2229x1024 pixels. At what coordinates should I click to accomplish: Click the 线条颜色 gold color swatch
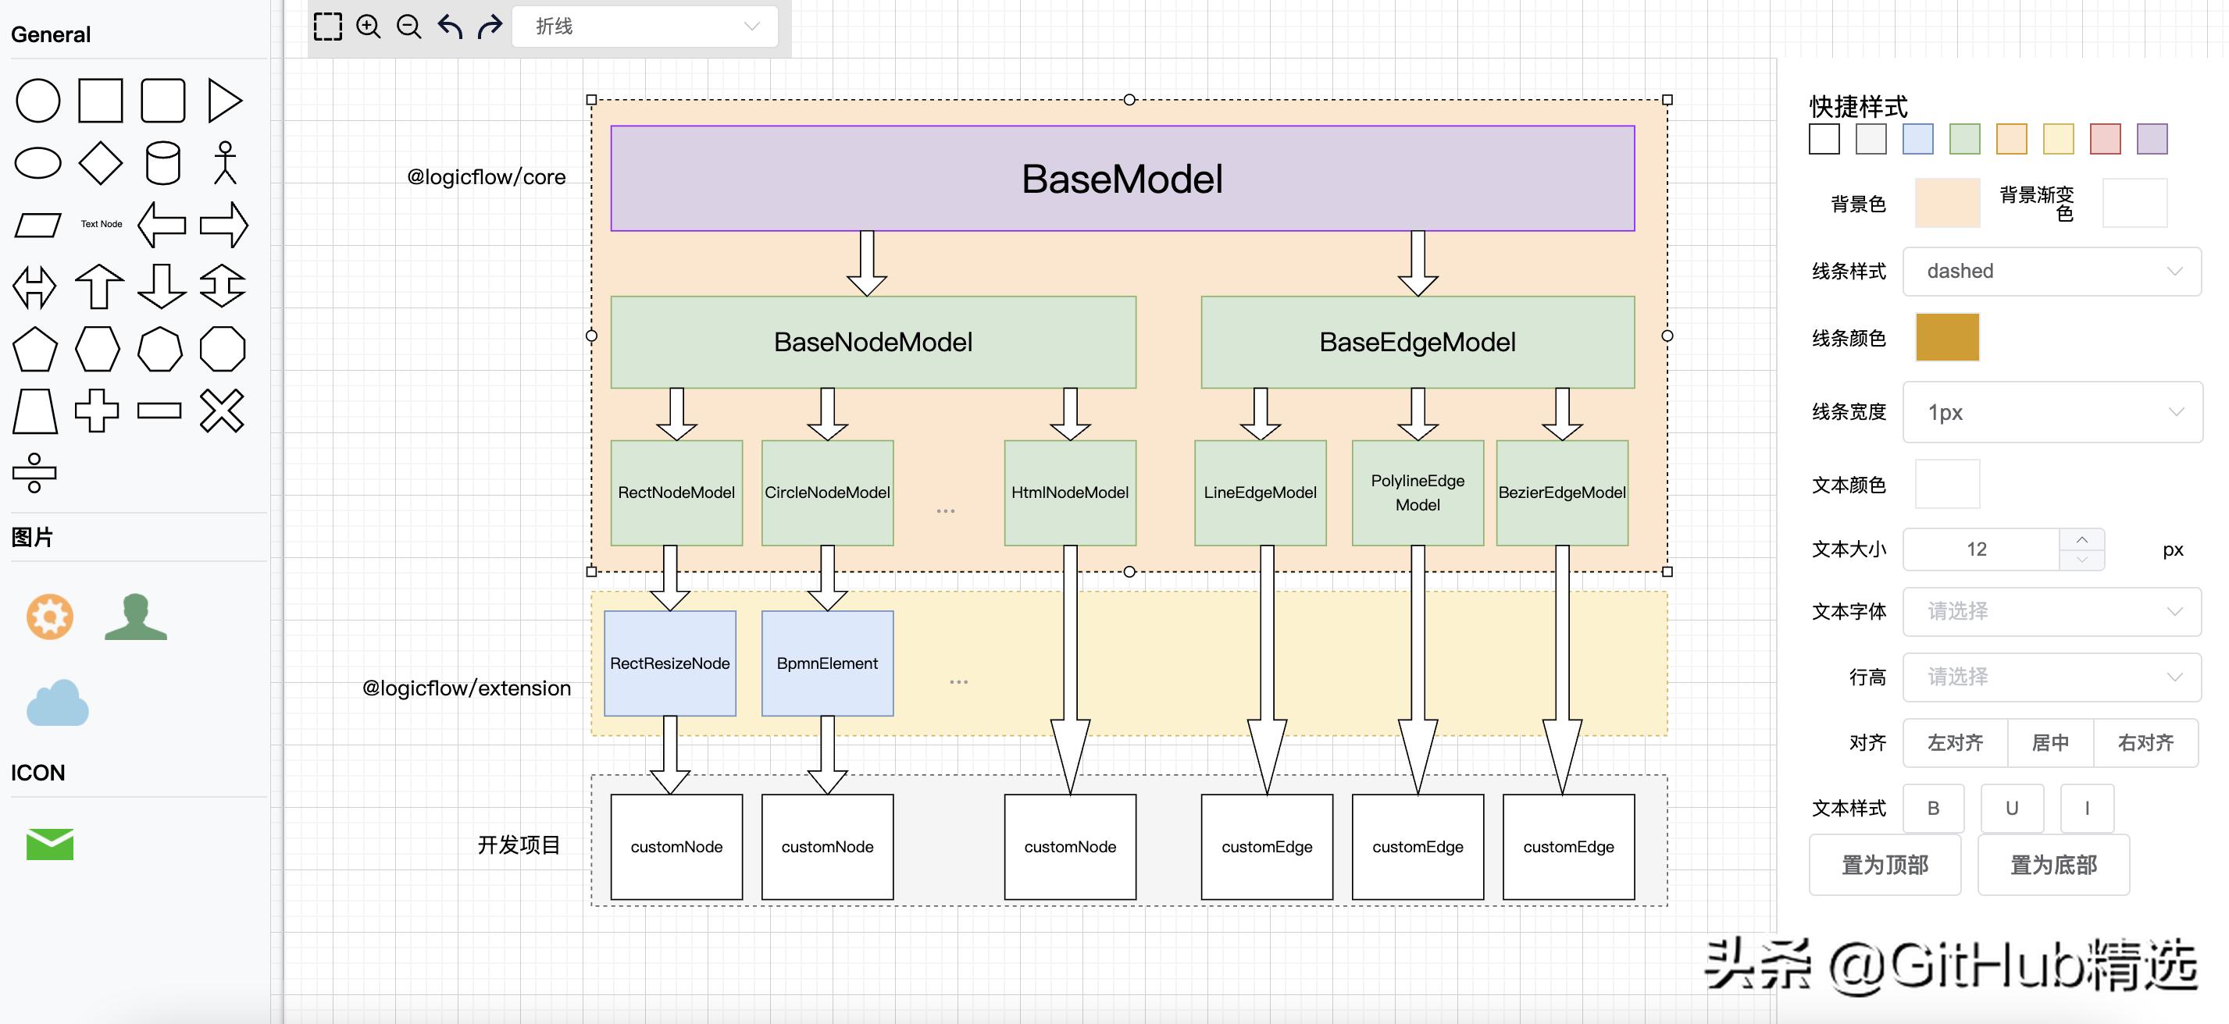tap(1947, 337)
